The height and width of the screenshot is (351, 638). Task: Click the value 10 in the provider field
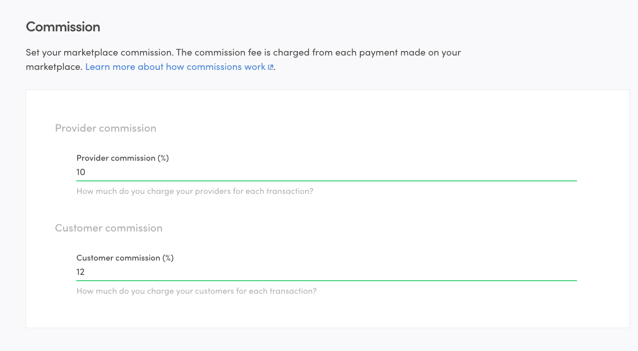(81, 172)
